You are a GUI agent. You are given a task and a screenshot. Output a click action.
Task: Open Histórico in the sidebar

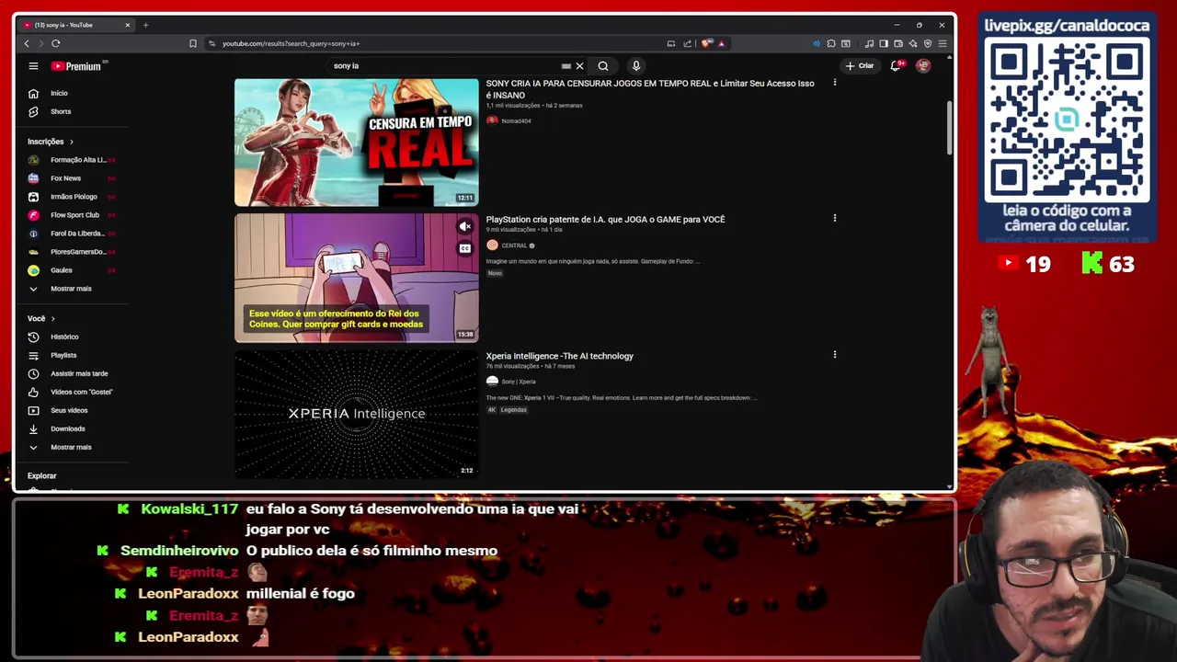tap(71, 337)
